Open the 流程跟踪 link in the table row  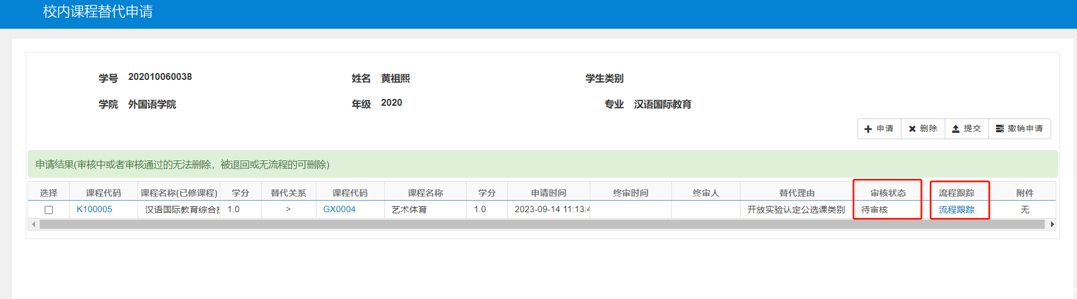(957, 210)
